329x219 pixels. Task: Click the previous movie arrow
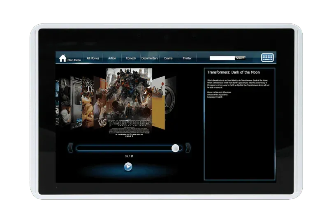pos(70,148)
